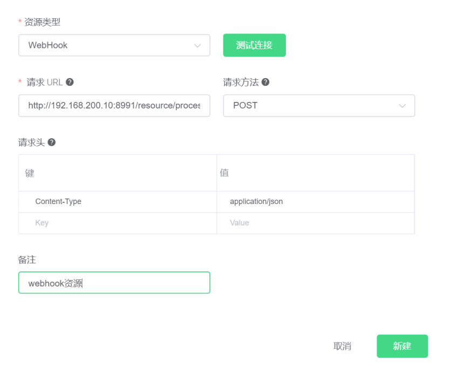This screenshot has height=368, width=457.
Task: Click help icon beside 请求方法 label
Action: (x=265, y=82)
